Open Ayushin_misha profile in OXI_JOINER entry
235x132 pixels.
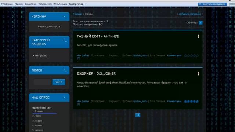pyautogui.click(x=140, y=101)
